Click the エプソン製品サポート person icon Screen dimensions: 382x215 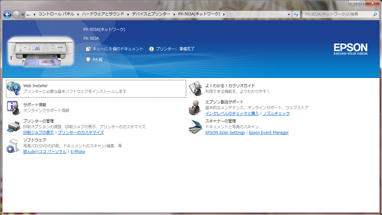pos(196,107)
